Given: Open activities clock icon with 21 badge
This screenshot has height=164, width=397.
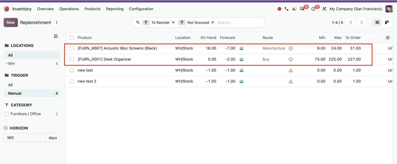Looking at the screenshot, I should pos(313,9).
